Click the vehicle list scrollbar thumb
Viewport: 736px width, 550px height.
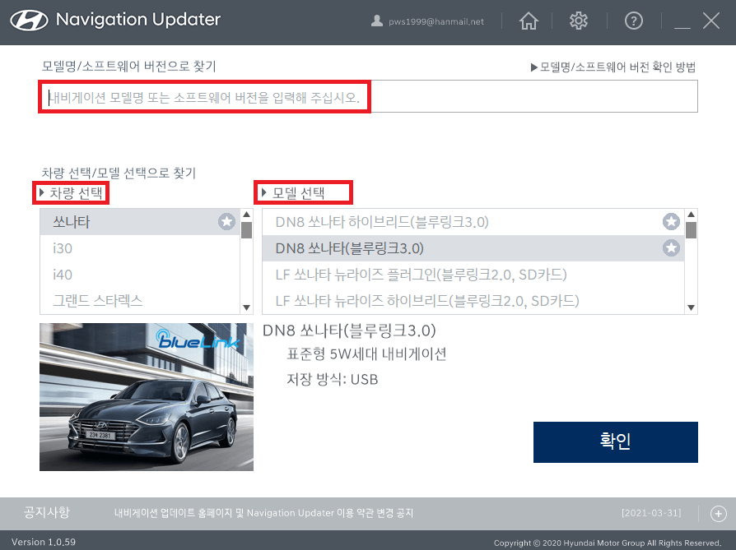pos(246,230)
